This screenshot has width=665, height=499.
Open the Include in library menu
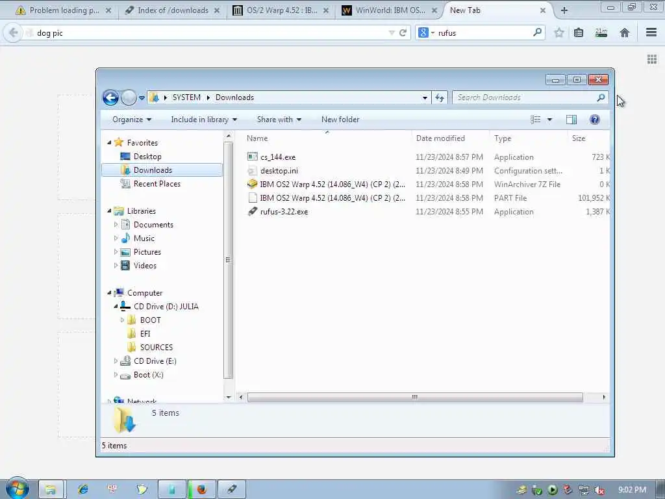tap(203, 120)
